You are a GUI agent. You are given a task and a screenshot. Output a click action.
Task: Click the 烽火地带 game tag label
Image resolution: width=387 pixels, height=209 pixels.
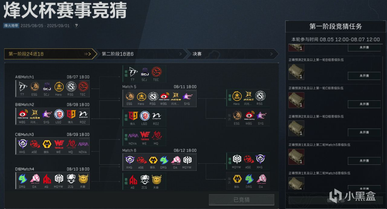tap(11, 26)
